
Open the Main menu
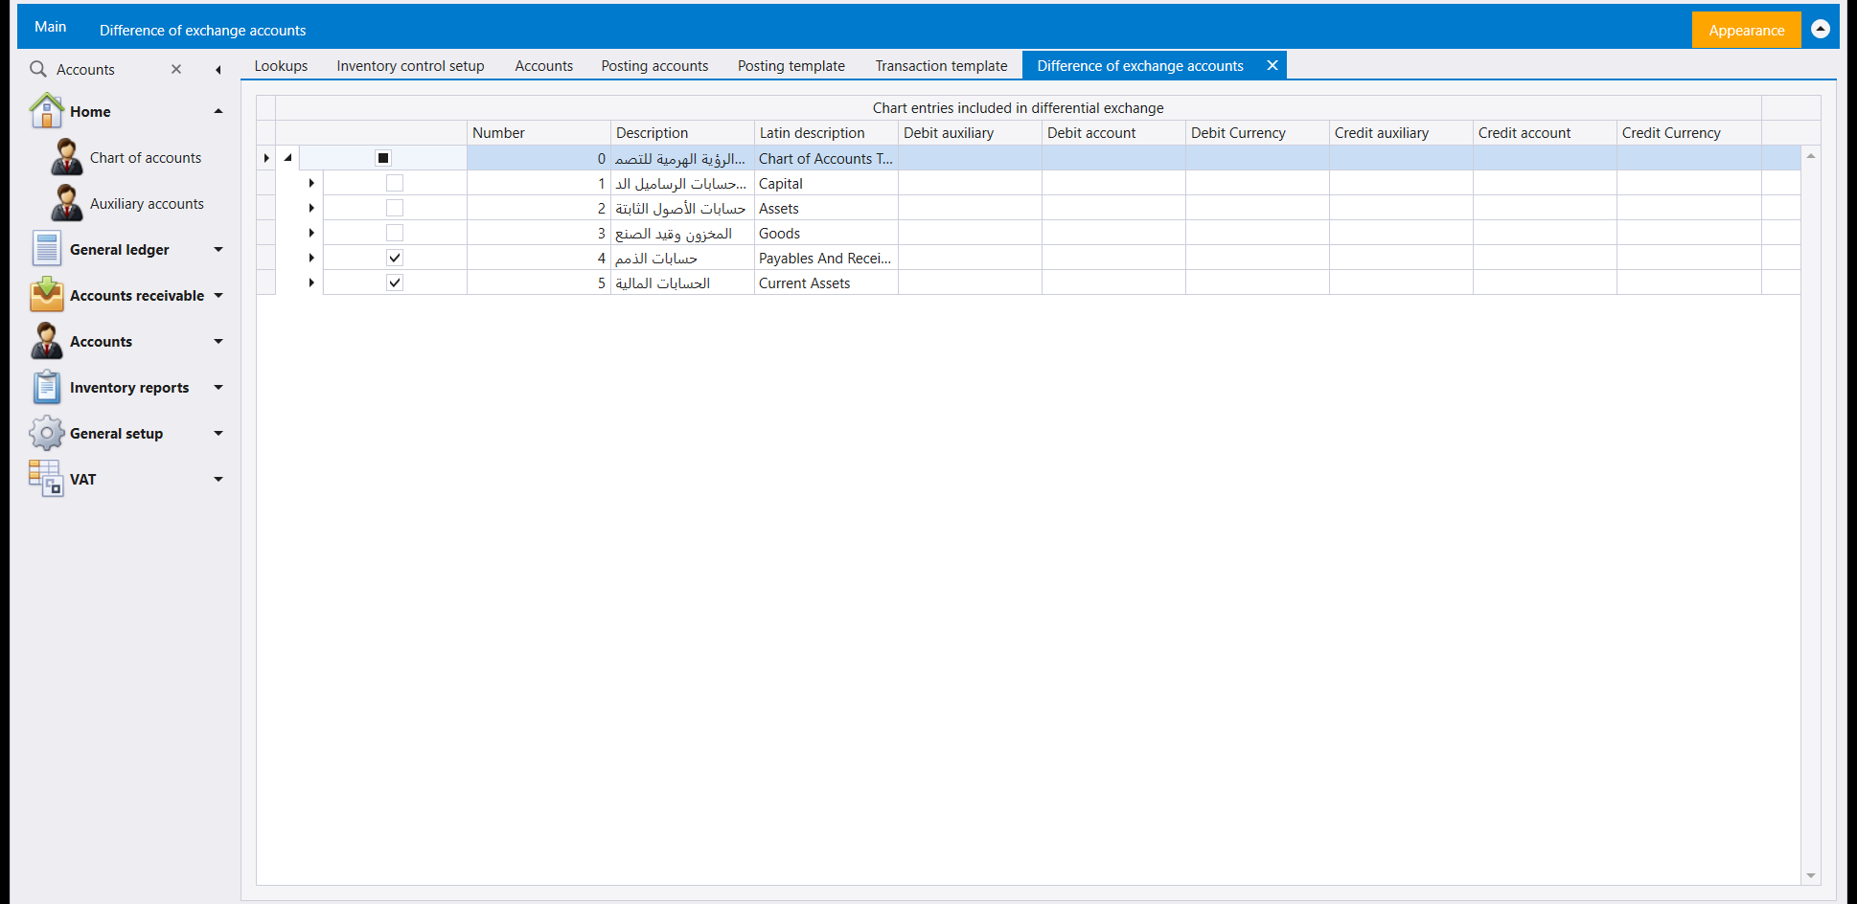click(x=50, y=27)
